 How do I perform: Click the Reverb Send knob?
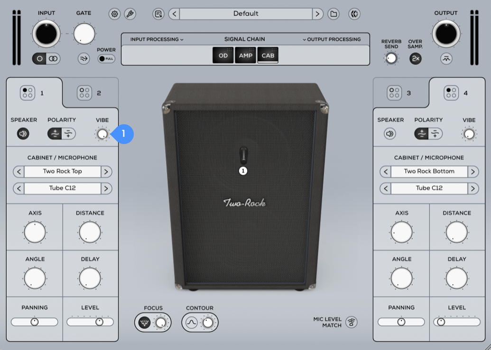point(391,58)
